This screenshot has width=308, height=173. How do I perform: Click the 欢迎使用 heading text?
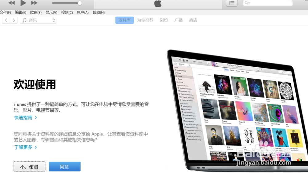point(35,85)
